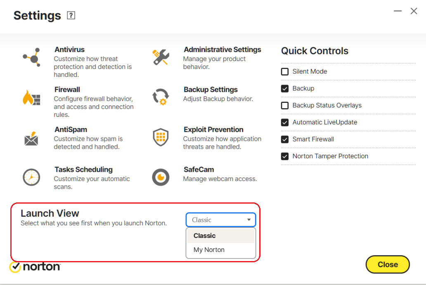Click the yellow Close button
This screenshot has width=426, height=285.
coord(388,264)
